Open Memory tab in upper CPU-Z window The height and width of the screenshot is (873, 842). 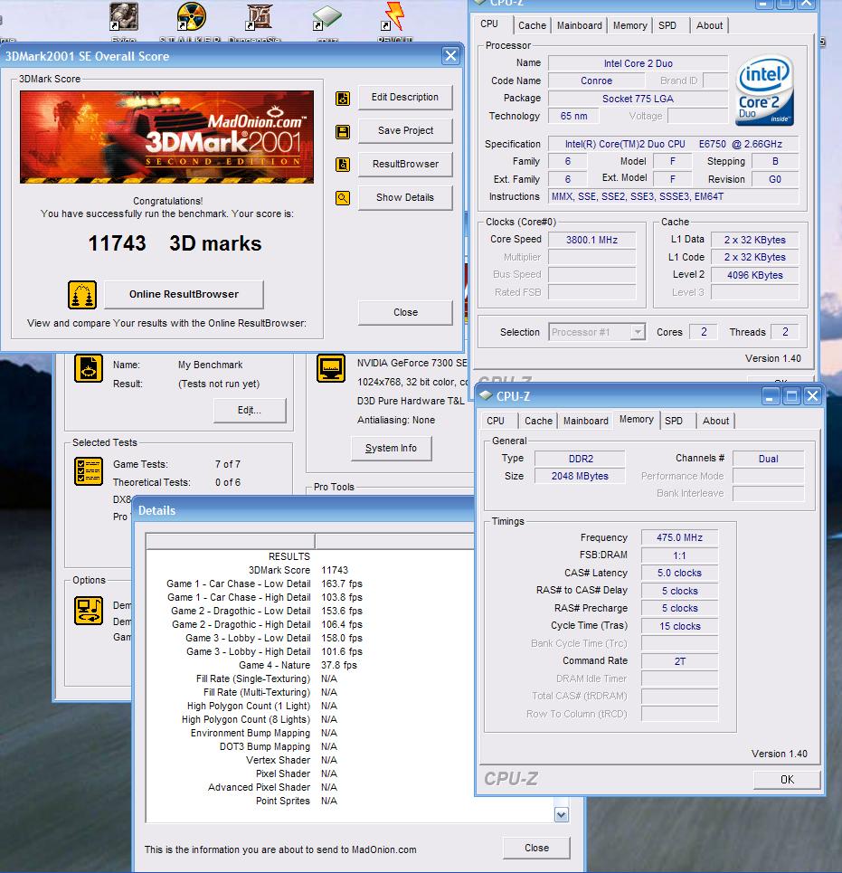click(x=630, y=25)
